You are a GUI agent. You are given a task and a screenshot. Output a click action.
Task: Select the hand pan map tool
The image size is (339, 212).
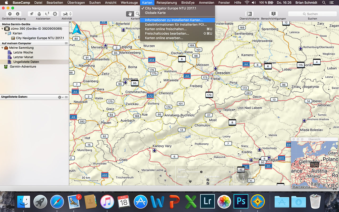point(130,14)
